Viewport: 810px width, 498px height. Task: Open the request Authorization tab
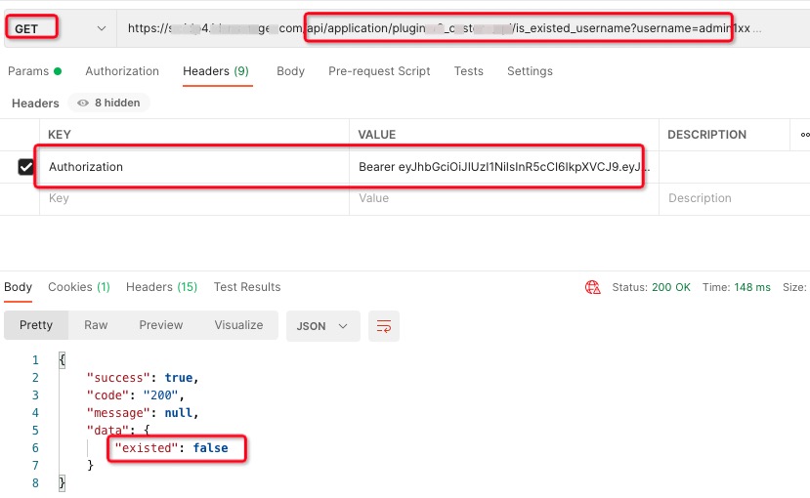coord(122,71)
